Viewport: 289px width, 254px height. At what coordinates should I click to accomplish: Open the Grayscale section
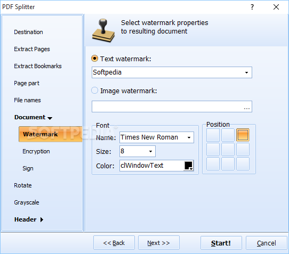click(27, 202)
